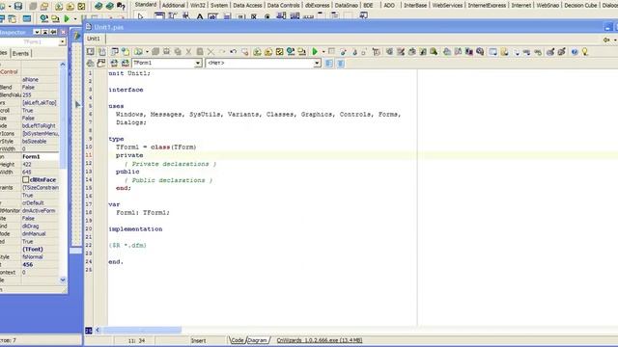Click the second alignment icon right of method dropdown
The height and width of the screenshot is (347, 618).
(x=341, y=63)
